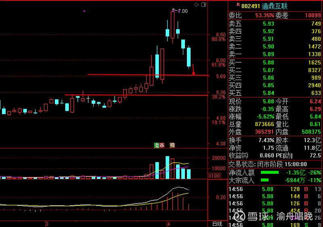Viewport: 323px width, 227px height.
Task: Click the 委差 value 10099
Action: [313, 15]
